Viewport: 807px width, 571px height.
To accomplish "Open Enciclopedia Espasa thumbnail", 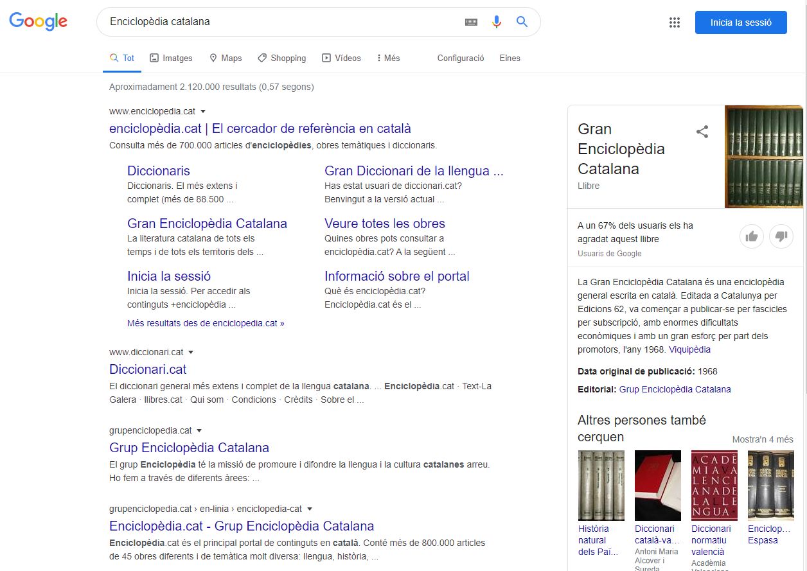I will pyautogui.click(x=771, y=485).
